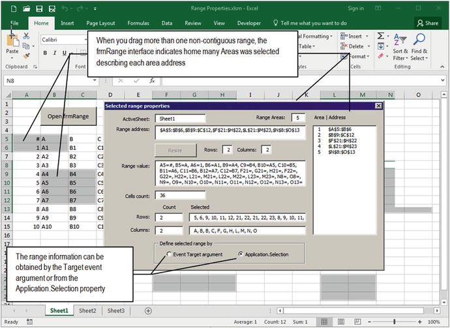Screen dimensions: 450x328
Task: Open the Formulas ribbon tab
Action: [138, 23]
